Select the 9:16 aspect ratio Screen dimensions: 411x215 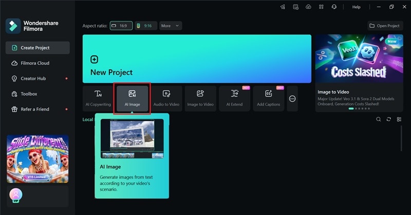coord(146,26)
